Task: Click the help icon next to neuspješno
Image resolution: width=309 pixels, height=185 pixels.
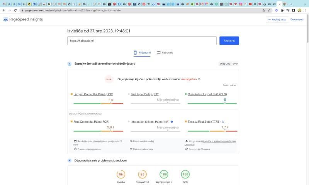Action: pyautogui.click(x=199, y=79)
